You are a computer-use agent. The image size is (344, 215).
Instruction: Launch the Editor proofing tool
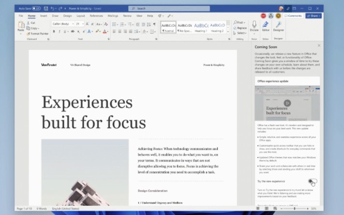[x=266, y=26]
